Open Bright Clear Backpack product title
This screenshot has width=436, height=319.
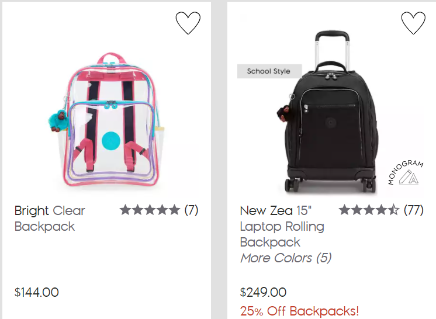(x=50, y=219)
